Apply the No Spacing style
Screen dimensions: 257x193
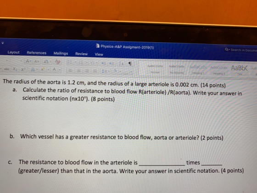[177, 69]
